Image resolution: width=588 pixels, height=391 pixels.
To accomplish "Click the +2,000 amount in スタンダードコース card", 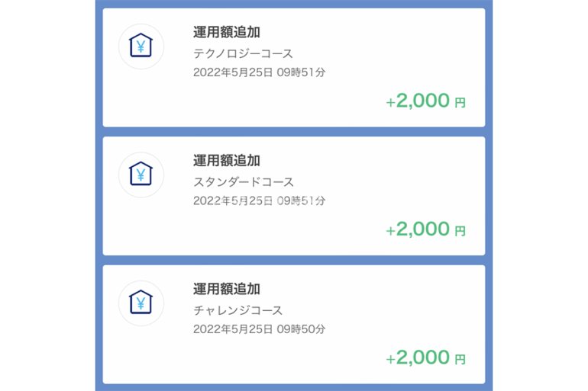I will pyautogui.click(x=418, y=229).
